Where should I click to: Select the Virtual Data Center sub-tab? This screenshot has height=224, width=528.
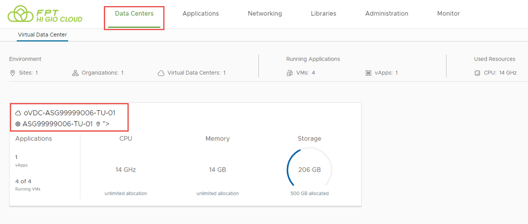tap(42, 35)
